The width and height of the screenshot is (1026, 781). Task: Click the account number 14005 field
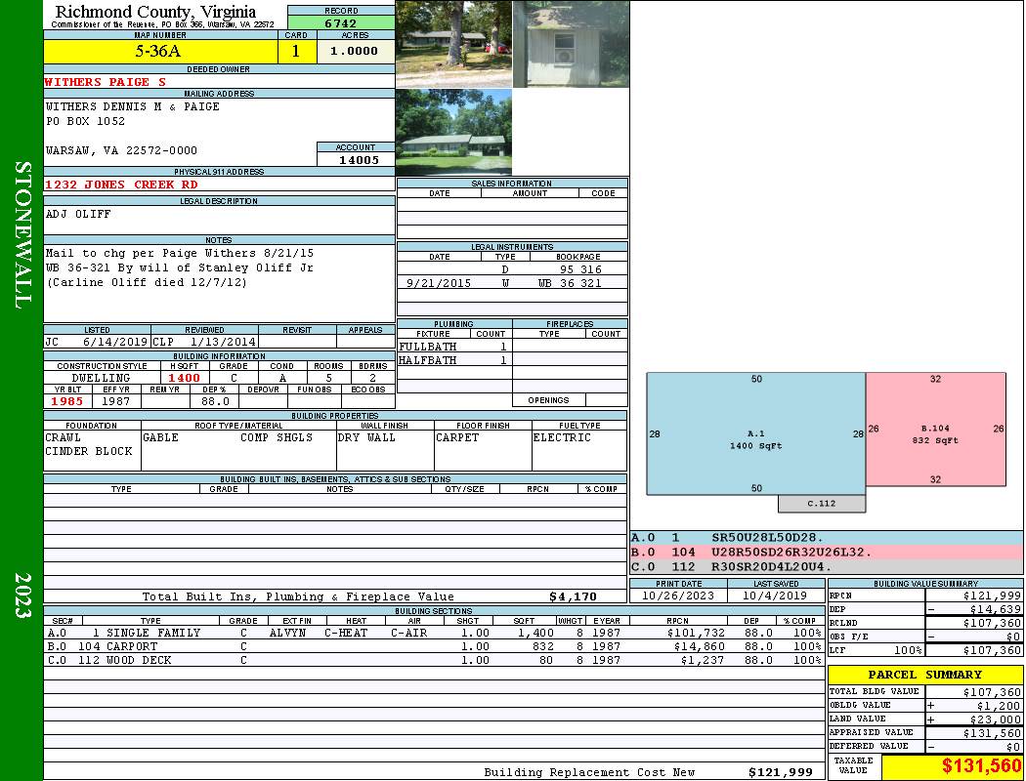point(356,159)
